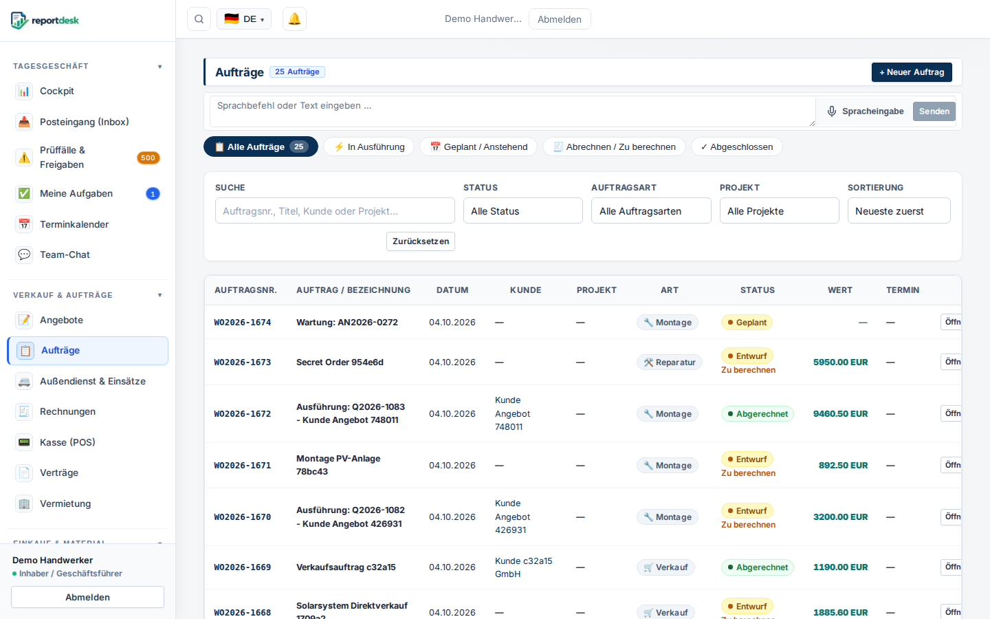Open Meine Aufgaben checkmark icon
990x619 pixels.
pos(24,193)
